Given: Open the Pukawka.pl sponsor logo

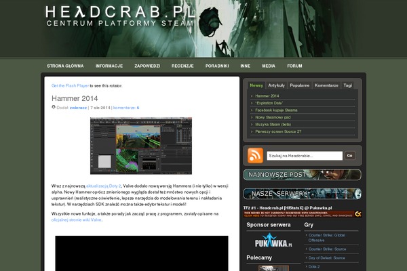Looking at the screenshot, I should click(x=272, y=242).
